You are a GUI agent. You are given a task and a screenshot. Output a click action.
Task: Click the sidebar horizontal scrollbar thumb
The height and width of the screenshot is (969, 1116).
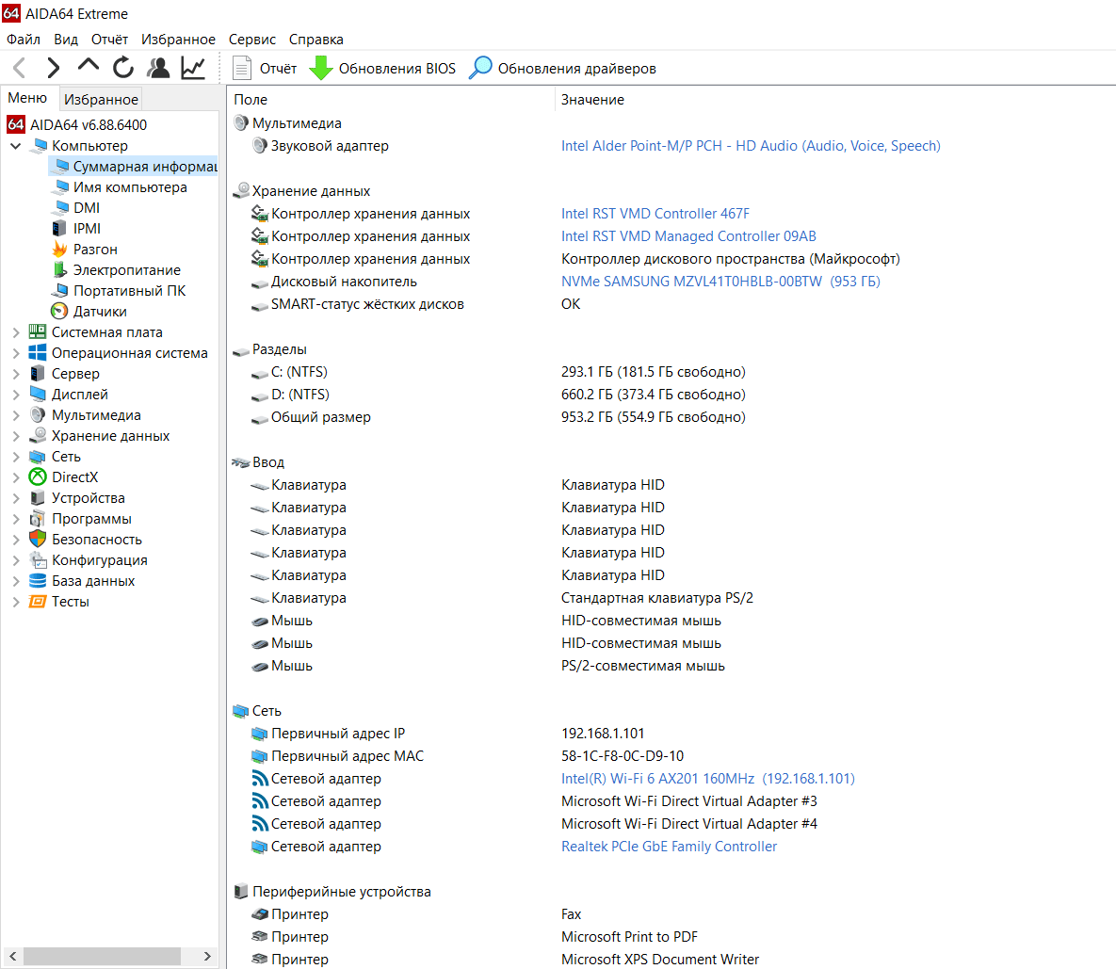(x=102, y=956)
